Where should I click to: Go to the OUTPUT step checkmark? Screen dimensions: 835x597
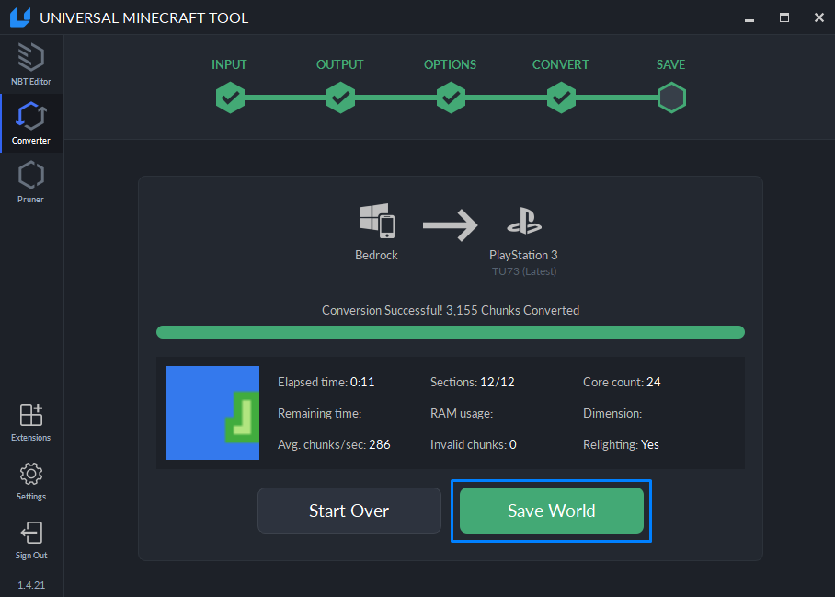click(340, 98)
